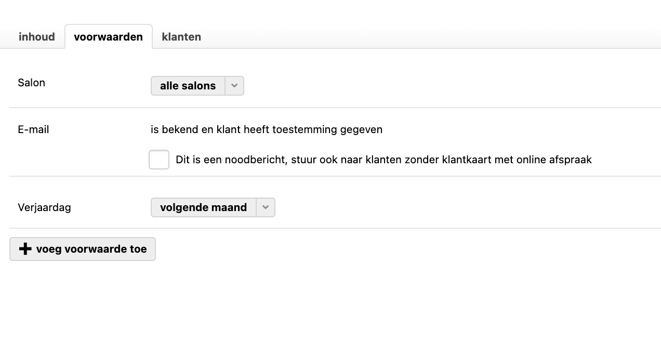The height and width of the screenshot is (340, 661).
Task: Open the volgende maand dropdown
Action: 213,207
